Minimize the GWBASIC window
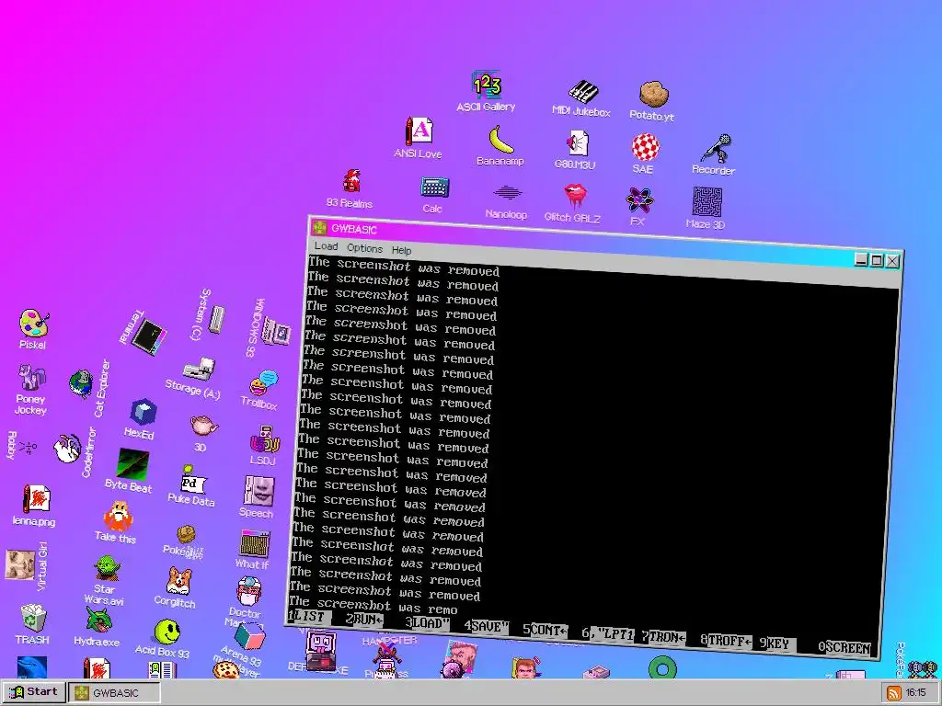The image size is (942, 706). (861, 259)
